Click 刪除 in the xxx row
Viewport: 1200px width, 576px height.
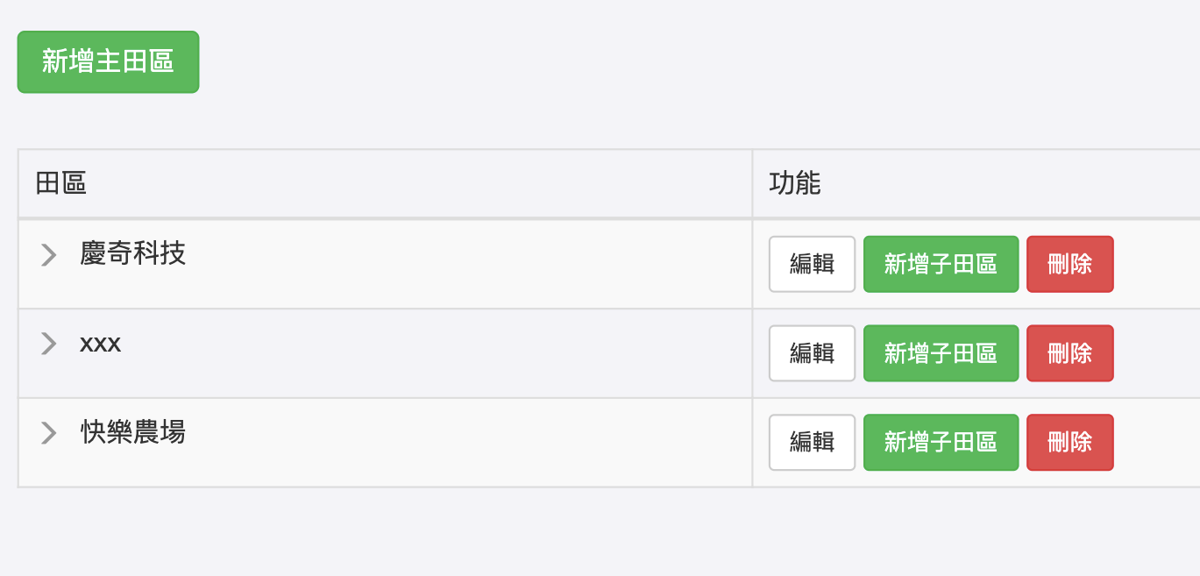tap(1069, 353)
